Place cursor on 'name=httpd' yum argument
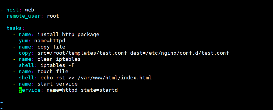Viewport: 273px width, 110px height. [x=49, y=41]
